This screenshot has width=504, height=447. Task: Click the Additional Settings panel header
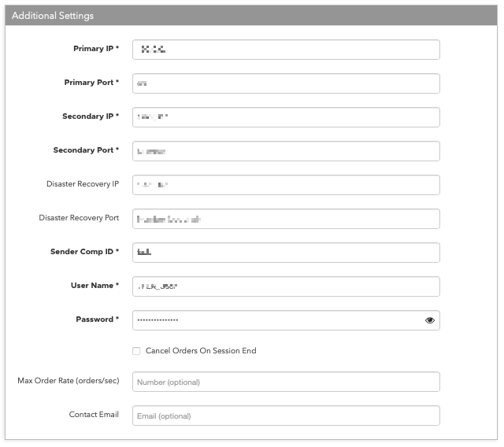(251, 16)
